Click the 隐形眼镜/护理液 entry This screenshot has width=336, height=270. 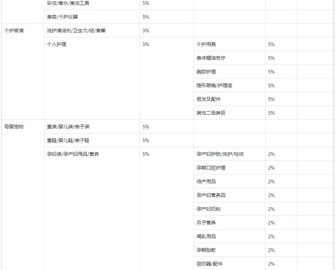pos(214,85)
